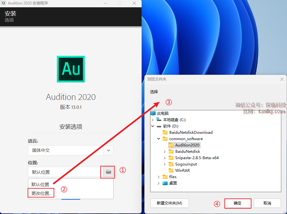Click the Adobe icon in installer title bar
Screen dimensions: 287x214
point(3,3)
